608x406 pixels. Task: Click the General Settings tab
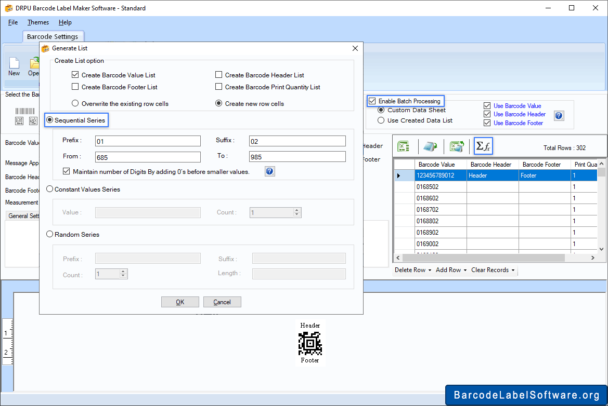point(23,216)
